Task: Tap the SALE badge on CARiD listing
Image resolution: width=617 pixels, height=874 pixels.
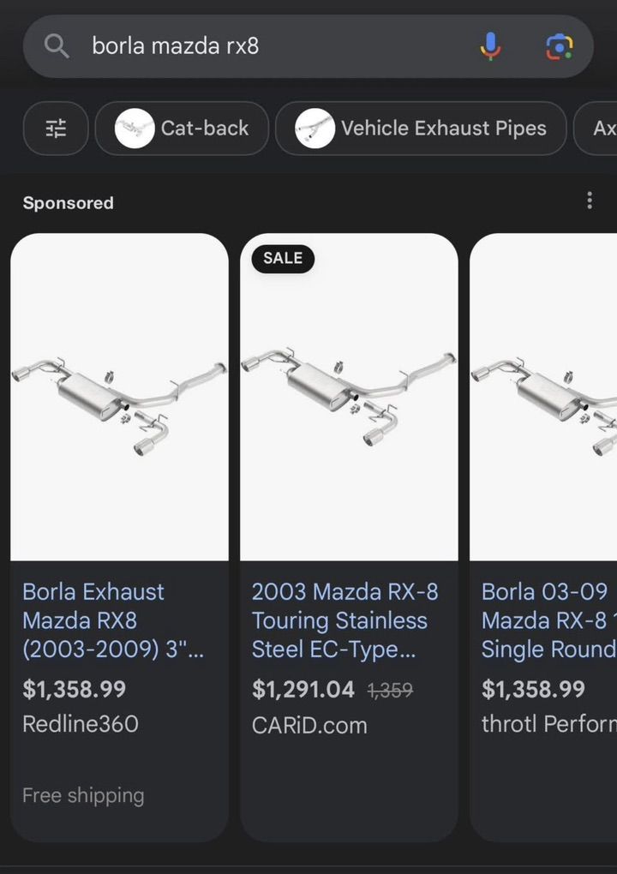Action: pos(283,258)
